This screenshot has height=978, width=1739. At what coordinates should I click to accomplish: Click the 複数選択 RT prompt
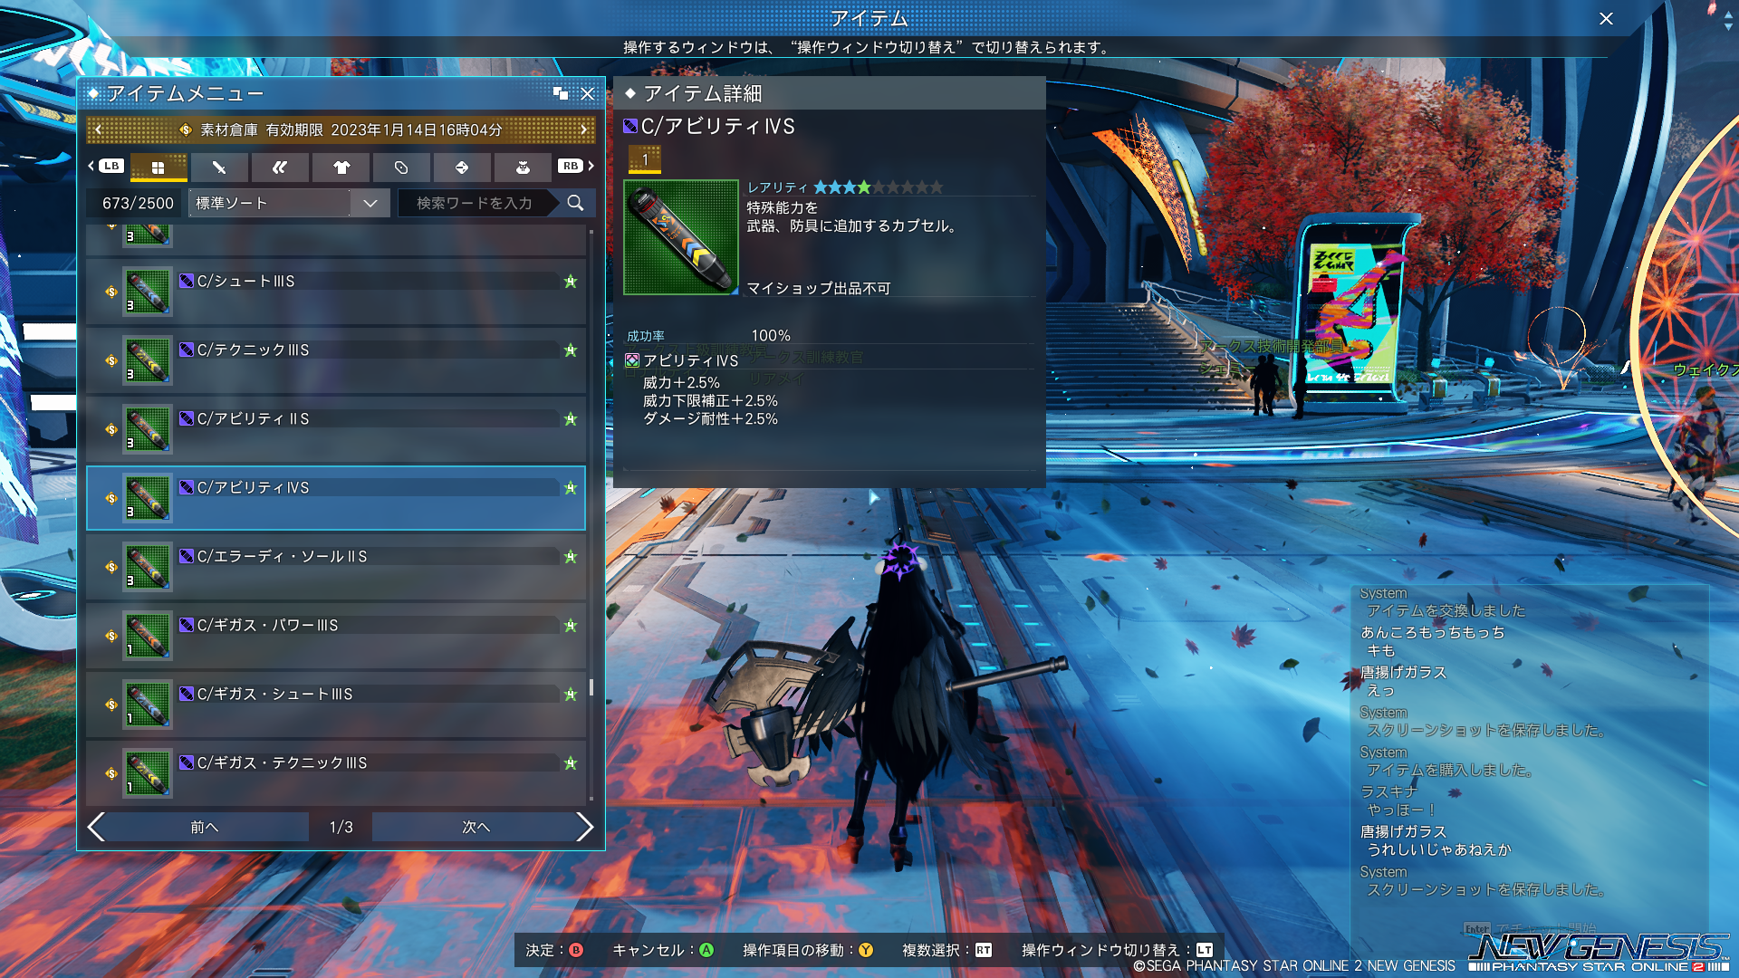[x=946, y=950]
